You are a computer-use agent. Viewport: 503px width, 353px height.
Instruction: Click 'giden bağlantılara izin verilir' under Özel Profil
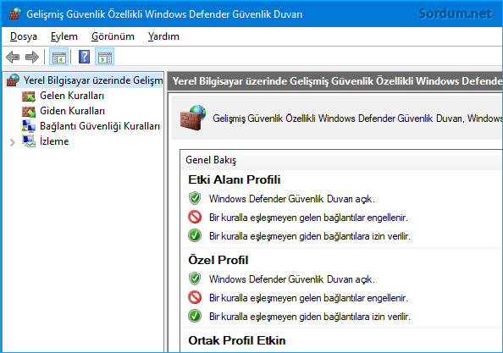point(355,317)
